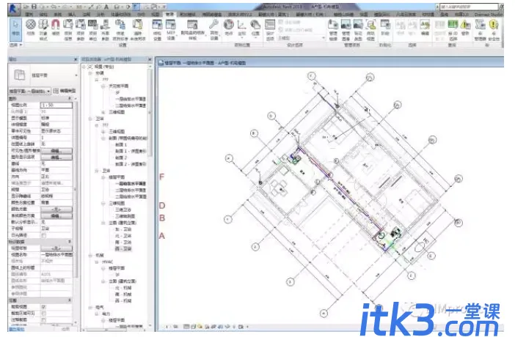The image size is (515, 337).
Task: Click the Text 'A' quick access icon
Action: 106,7
